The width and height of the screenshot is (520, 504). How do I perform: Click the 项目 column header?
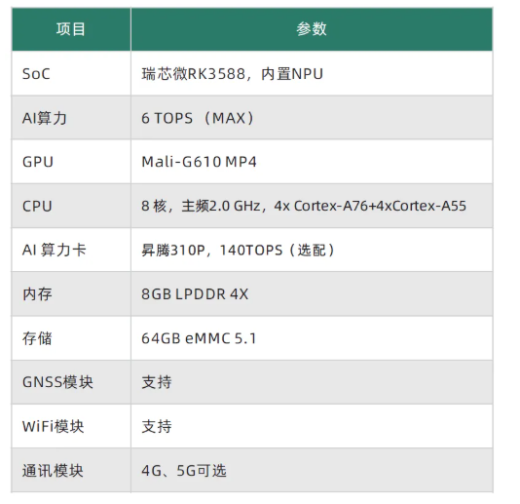coord(71,29)
